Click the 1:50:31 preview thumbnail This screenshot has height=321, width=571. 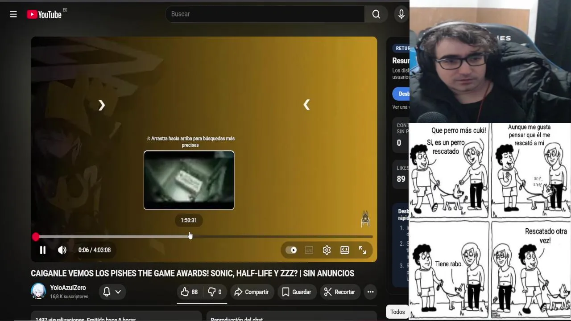189,180
